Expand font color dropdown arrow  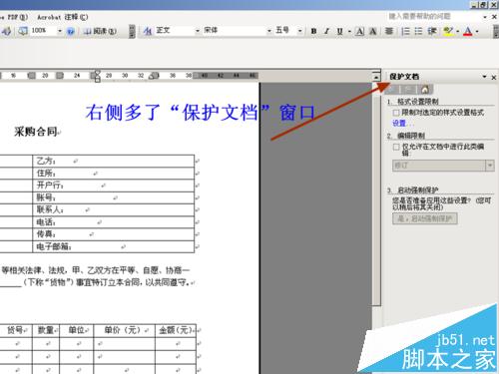(x=477, y=31)
